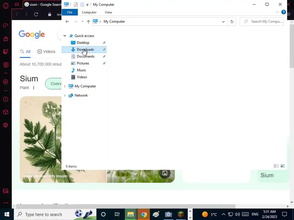Click the Opera logo menu button
The width and height of the screenshot is (294, 220).
pyautogui.click(x=6, y=6)
